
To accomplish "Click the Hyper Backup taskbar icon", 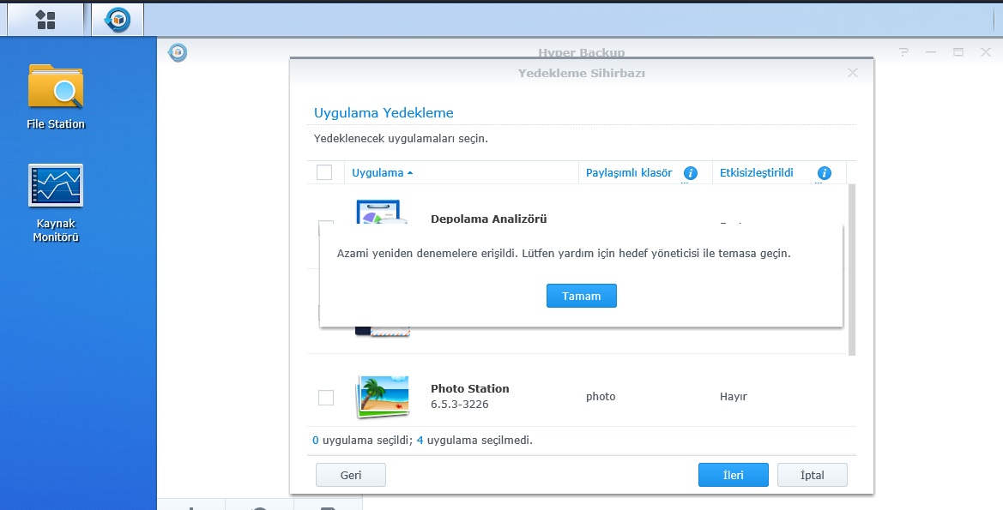I will coord(118,20).
